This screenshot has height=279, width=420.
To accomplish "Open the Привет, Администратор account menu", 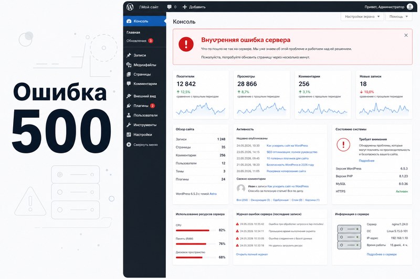I will tap(388, 7).
